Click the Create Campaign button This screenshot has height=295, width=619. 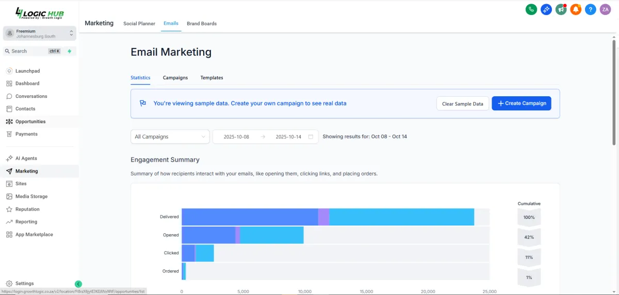point(522,103)
